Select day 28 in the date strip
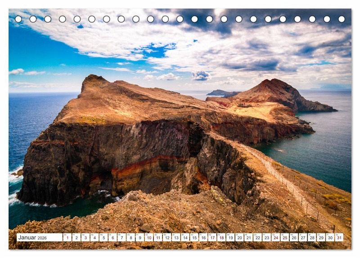The image size is (360, 258). [312, 237]
